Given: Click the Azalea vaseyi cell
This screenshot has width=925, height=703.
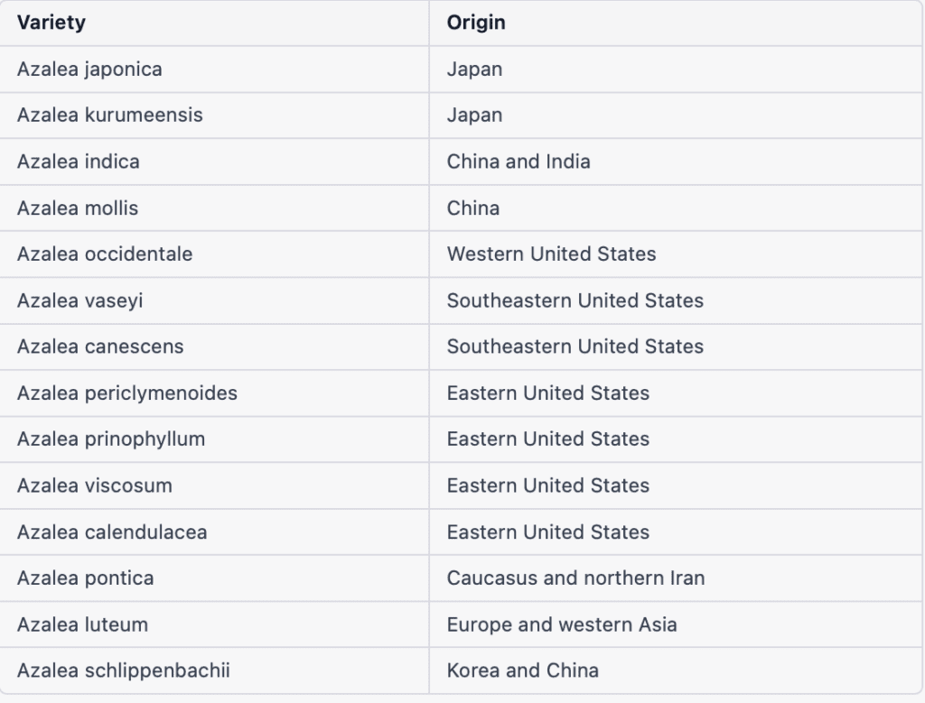Looking at the screenshot, I should coord(79,301).
